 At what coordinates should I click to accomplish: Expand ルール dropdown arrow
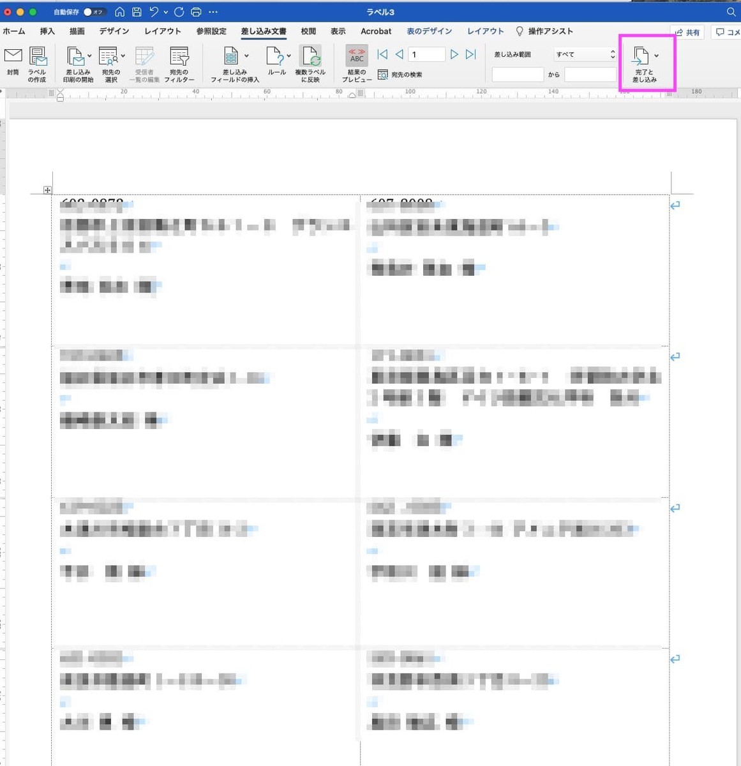(x=289, y=56)
